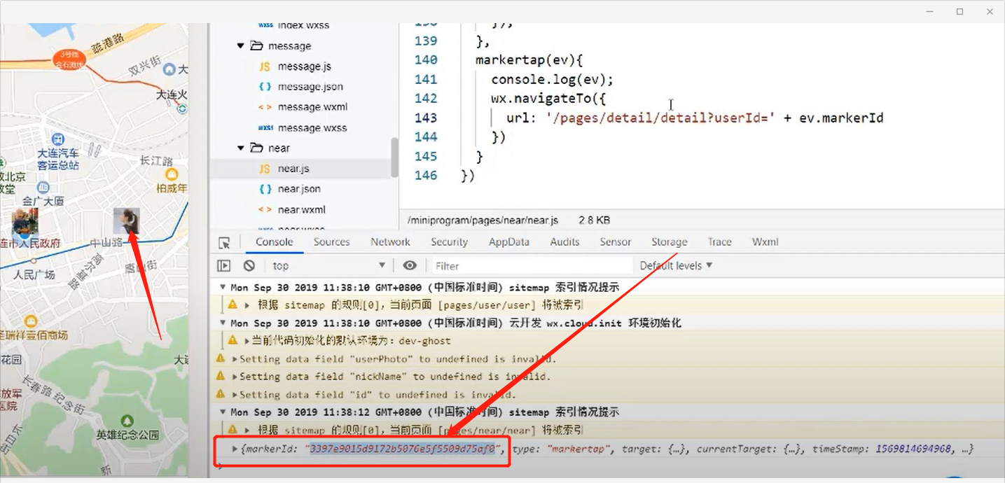Click line number 141 in editor
The width and height of the screenshot is (1005, 483).
coord(426,79)
